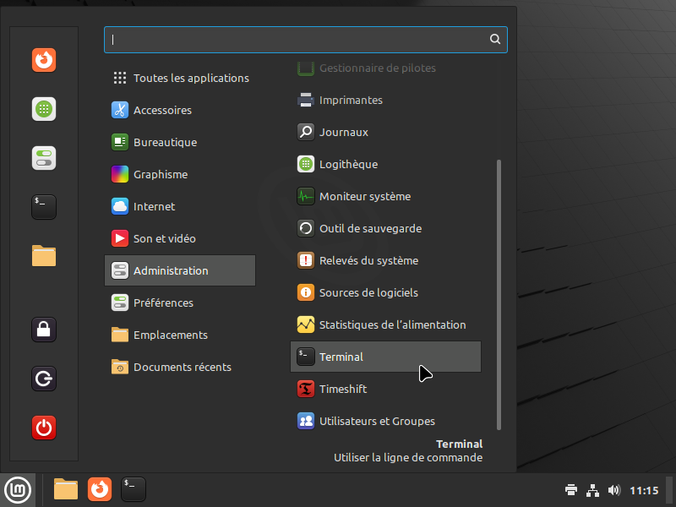This screenshot has width=676, height=507.
Task: Open the files folder icon in sidebar
Action: click(44, 256)
